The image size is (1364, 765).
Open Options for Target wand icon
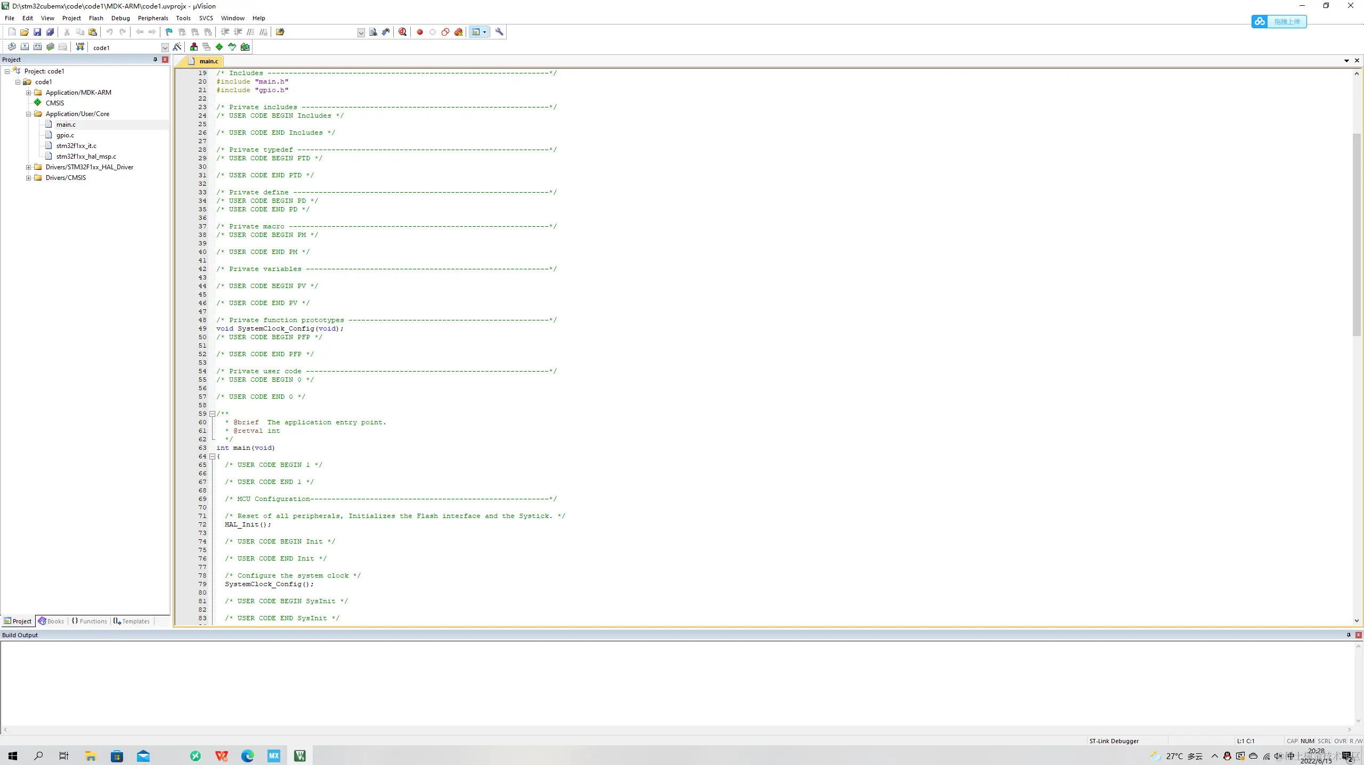177,47
